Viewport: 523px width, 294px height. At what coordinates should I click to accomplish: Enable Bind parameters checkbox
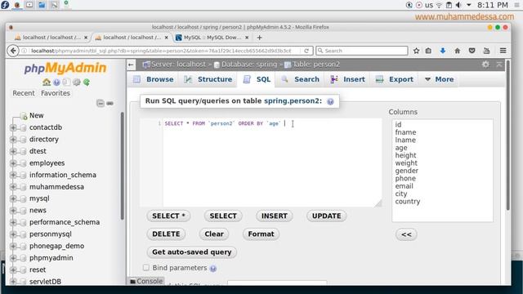[x=146, y=267]
